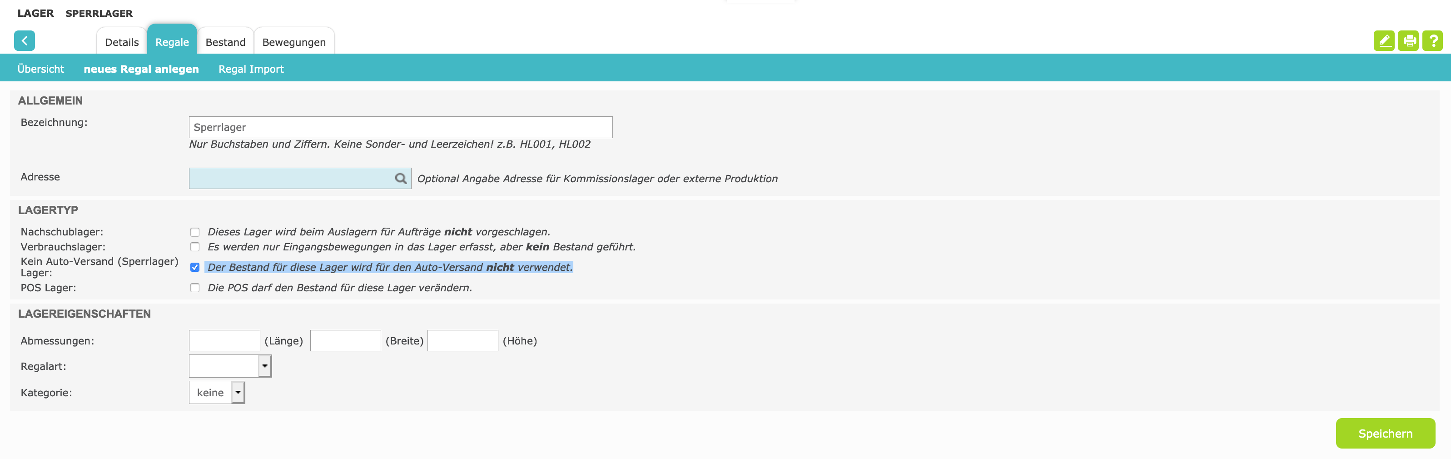
Task: Click the Länge dimension input
Action: click(x=224, y=341)
